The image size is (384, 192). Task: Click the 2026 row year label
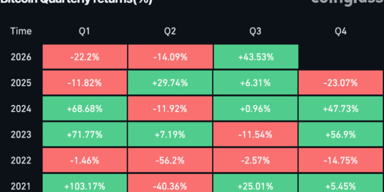(x=21, y=57)
